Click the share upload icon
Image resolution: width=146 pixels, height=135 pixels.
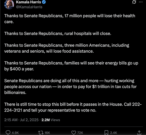tap(139, 133)
